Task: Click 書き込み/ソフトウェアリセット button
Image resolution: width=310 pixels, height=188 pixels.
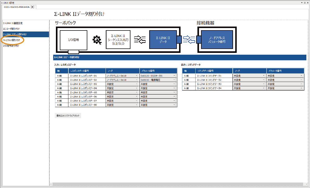Action: tap(68, 115)
